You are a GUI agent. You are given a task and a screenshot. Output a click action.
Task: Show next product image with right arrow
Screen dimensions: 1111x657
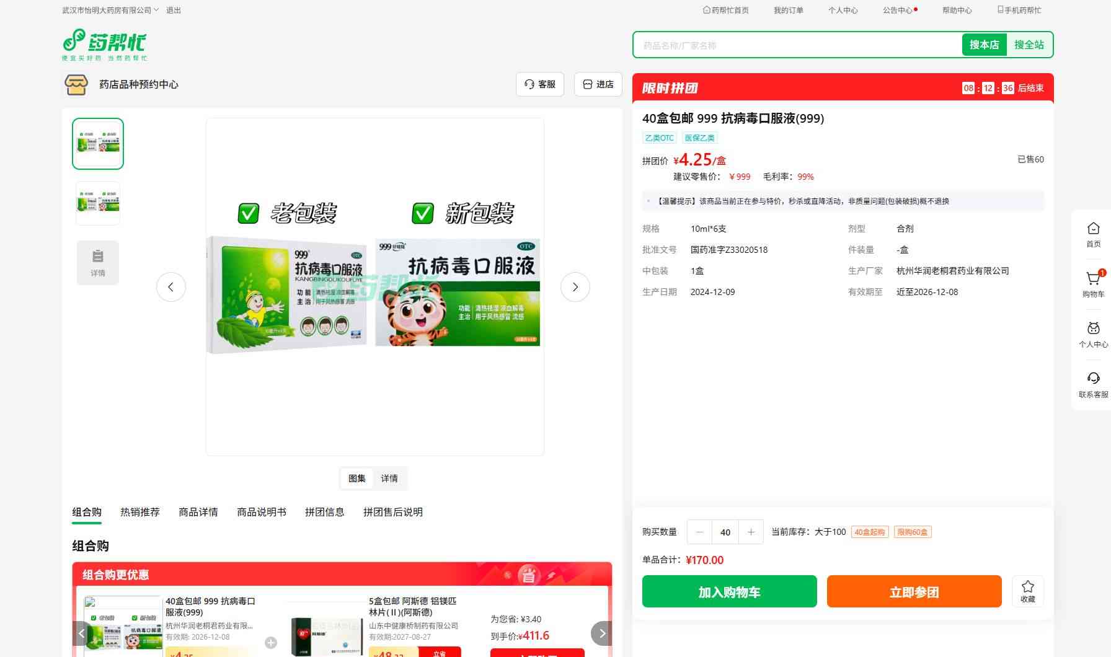point(575,287)
